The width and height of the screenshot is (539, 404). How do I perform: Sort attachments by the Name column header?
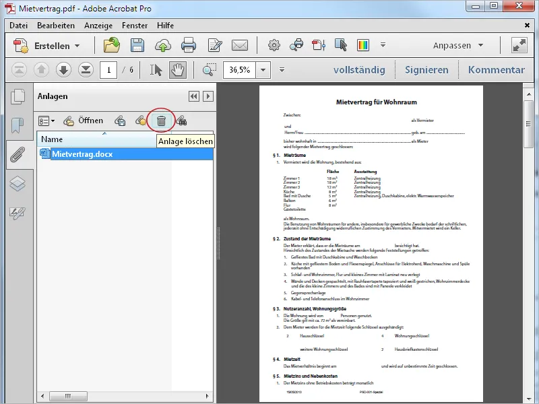[104, 139]
